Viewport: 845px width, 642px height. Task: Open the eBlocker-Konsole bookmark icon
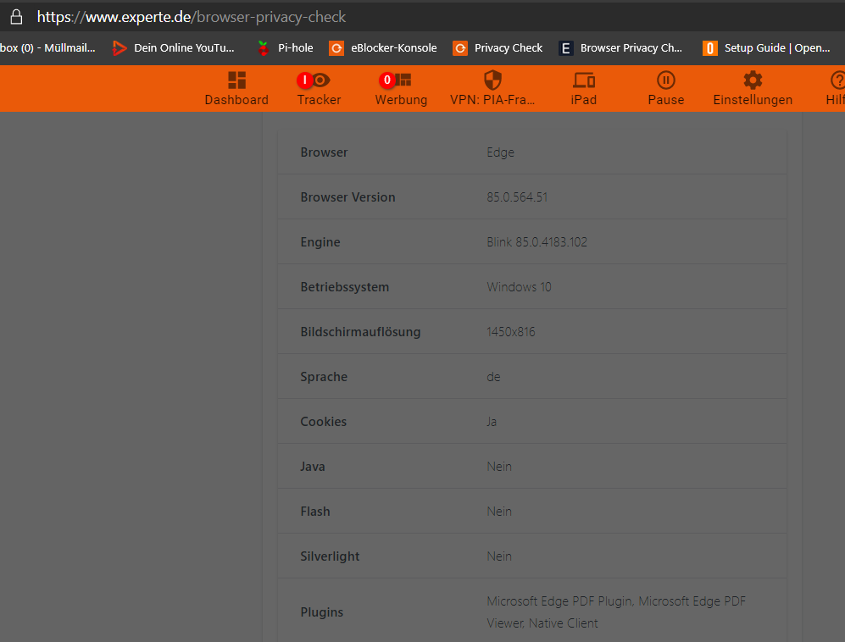336,48
